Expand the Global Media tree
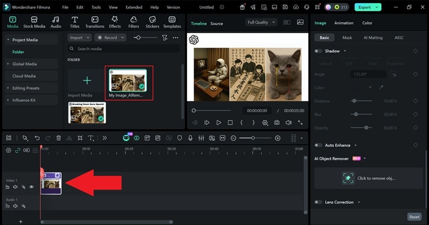Viewport: 429px width, 225px height. [x=8, y=64]
